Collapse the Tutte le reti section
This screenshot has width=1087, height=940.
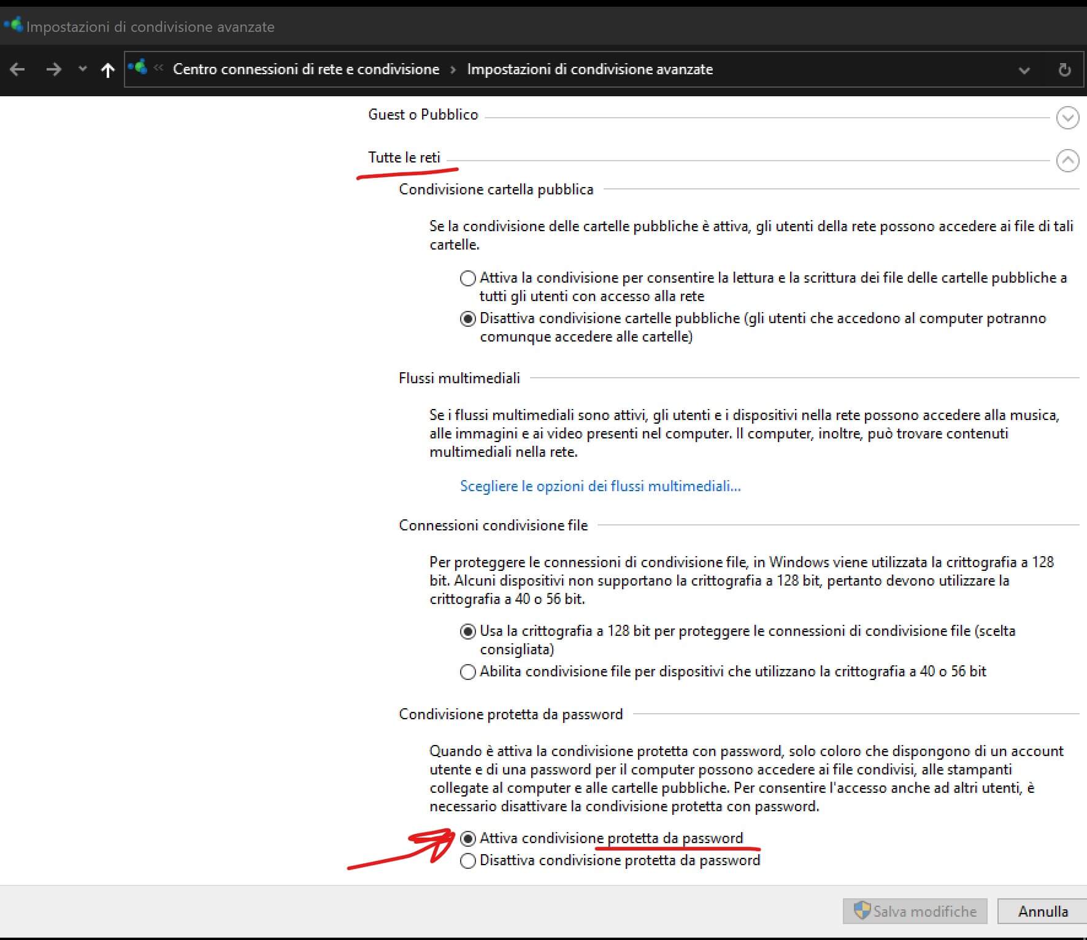coord(1067,161)
